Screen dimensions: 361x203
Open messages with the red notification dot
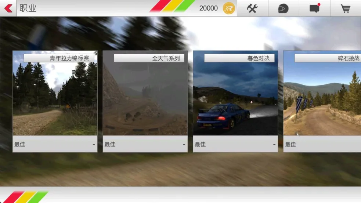(314, 8)
